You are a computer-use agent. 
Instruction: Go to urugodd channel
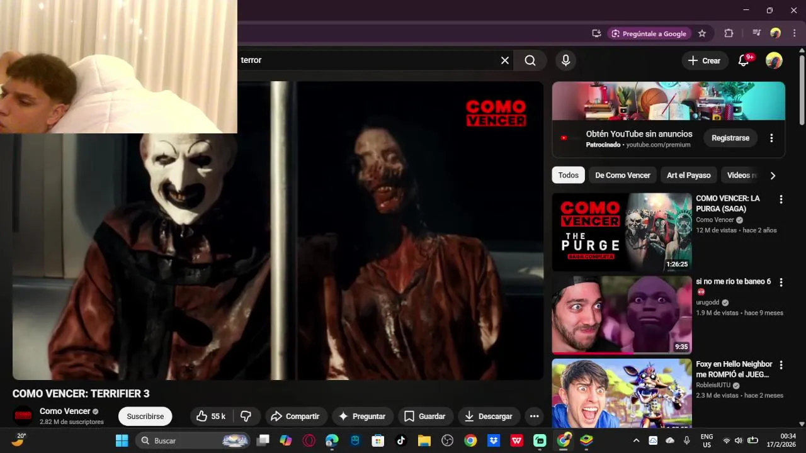pos(707,303)
